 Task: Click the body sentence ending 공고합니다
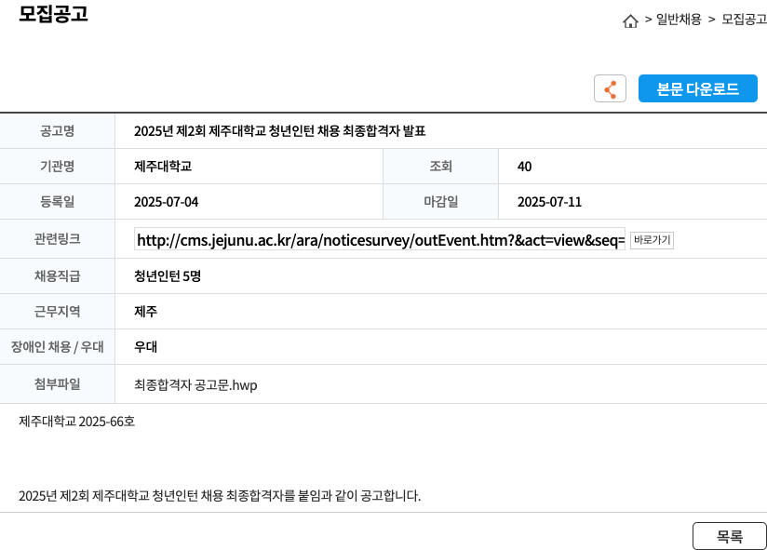[220, 496]
